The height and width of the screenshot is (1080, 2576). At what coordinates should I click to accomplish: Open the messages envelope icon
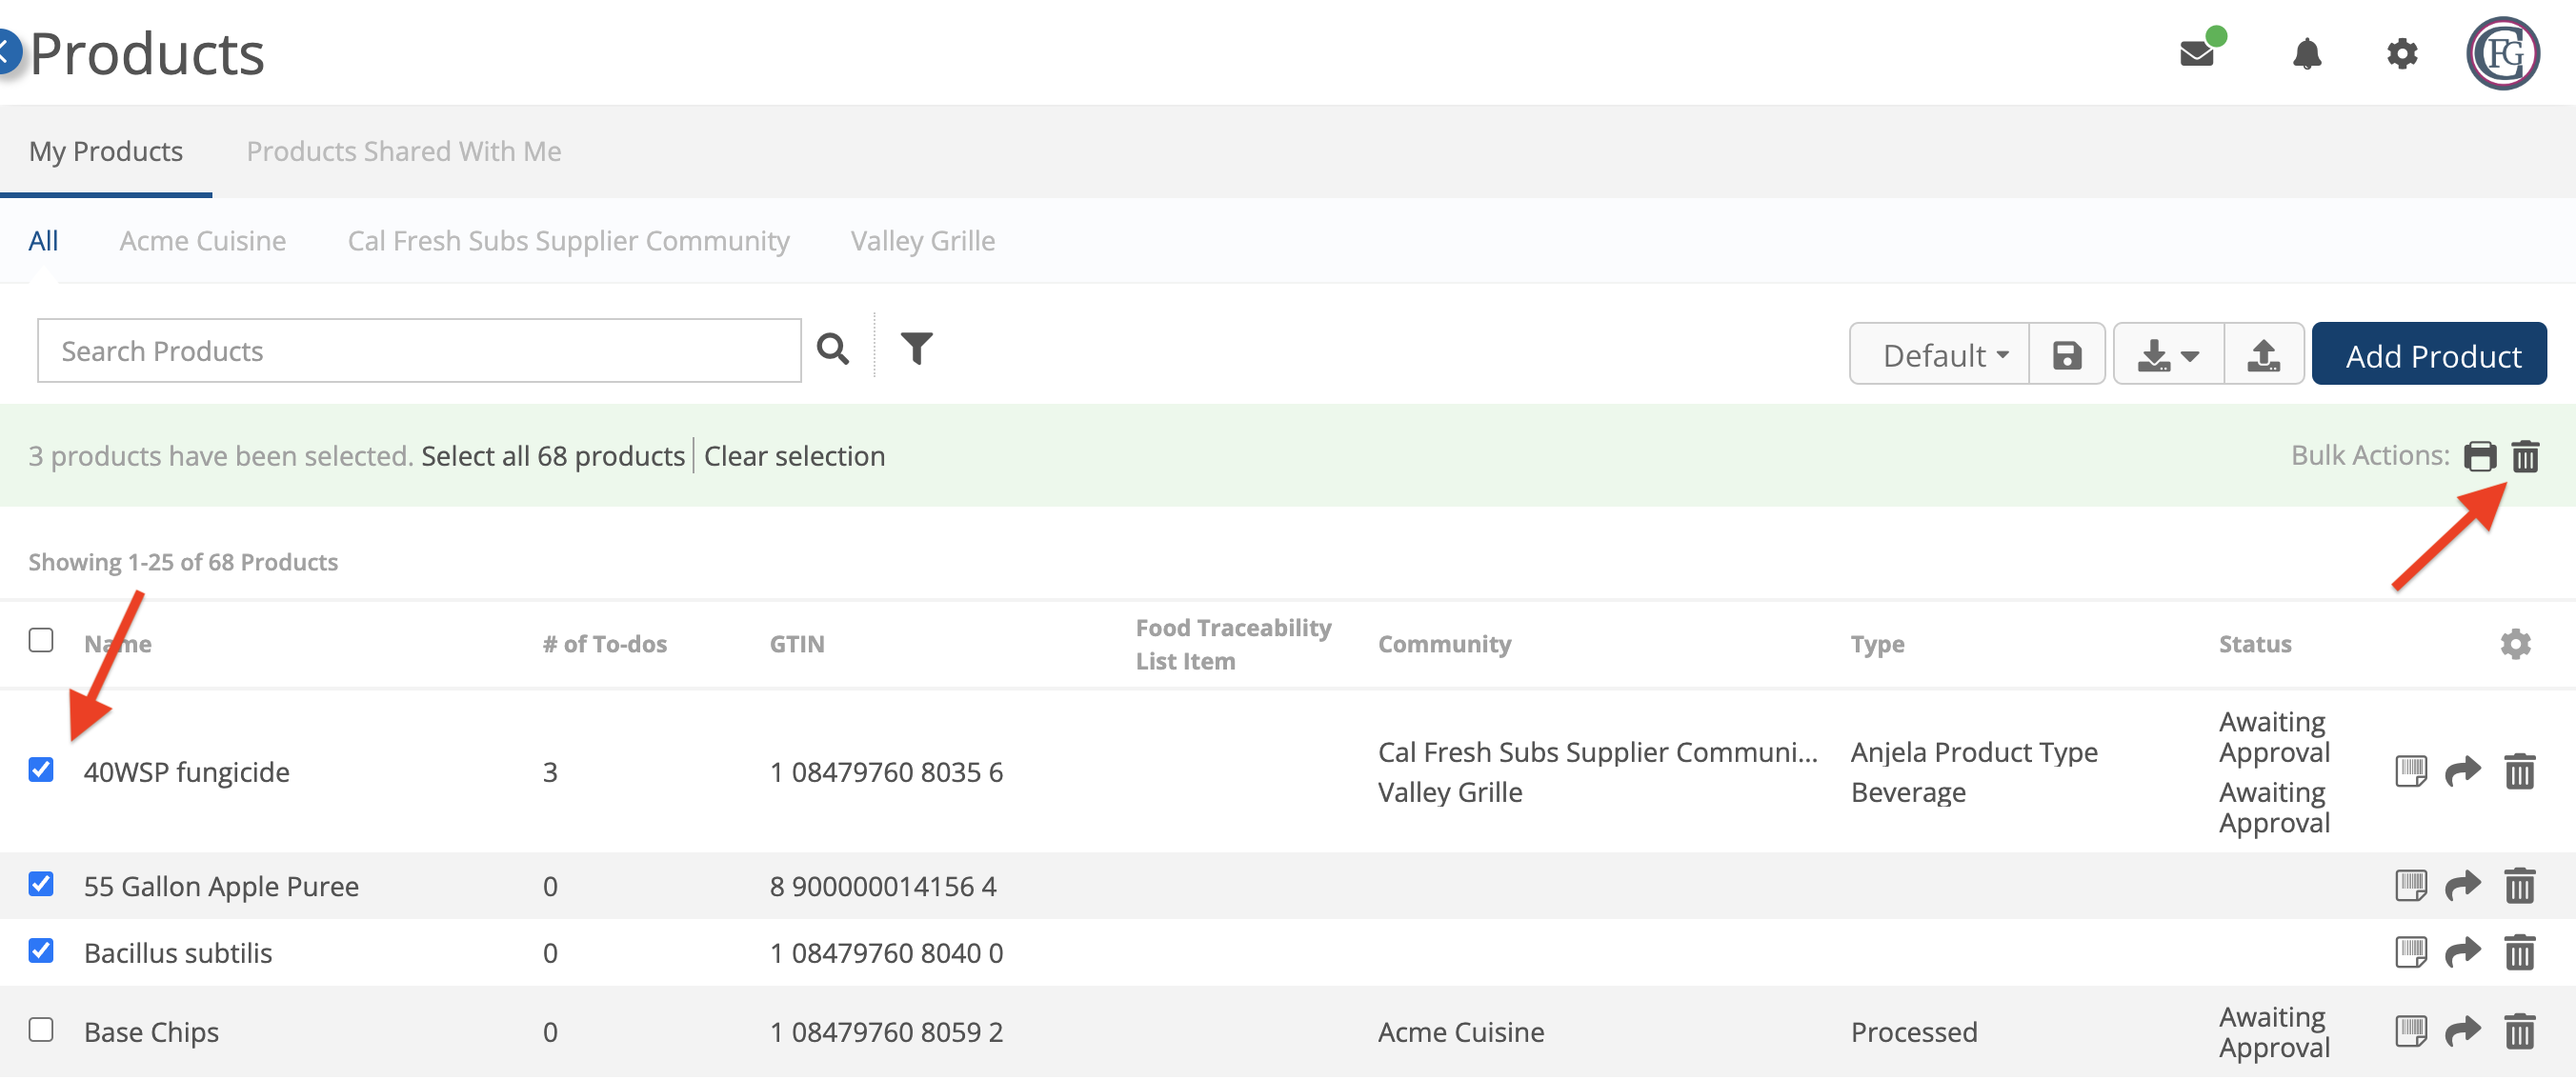[x=2197, y=53]
